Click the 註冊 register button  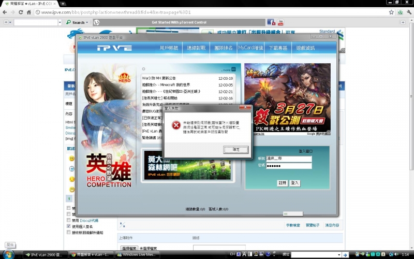(x=282, y=183)
